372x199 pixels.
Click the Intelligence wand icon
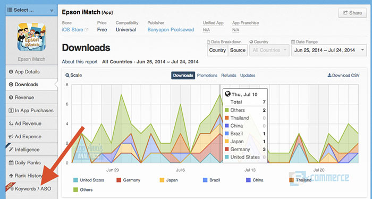click(x=11, y=150)
